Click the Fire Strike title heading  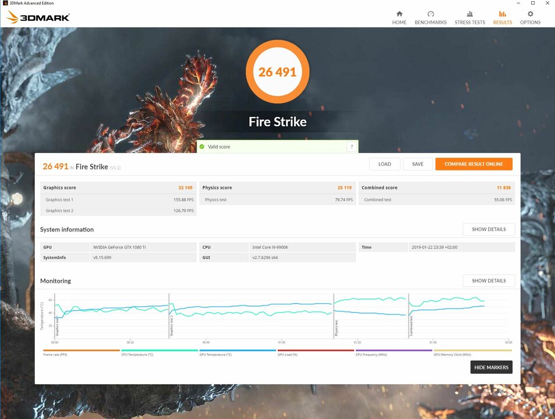pos(277,122)
